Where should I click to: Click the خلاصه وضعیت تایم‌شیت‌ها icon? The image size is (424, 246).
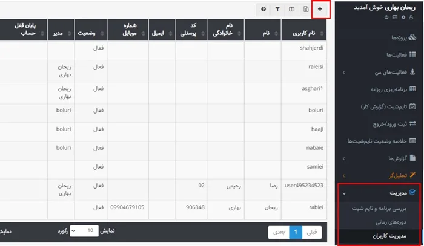[x=412, y=141]
